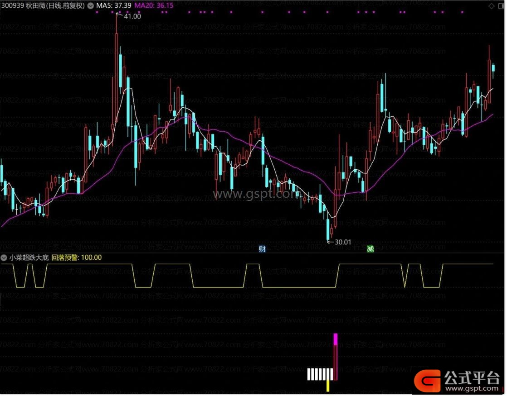507x396 pixels.
Task: Click the 41.00 high price label
Action: tap(132, 16)
